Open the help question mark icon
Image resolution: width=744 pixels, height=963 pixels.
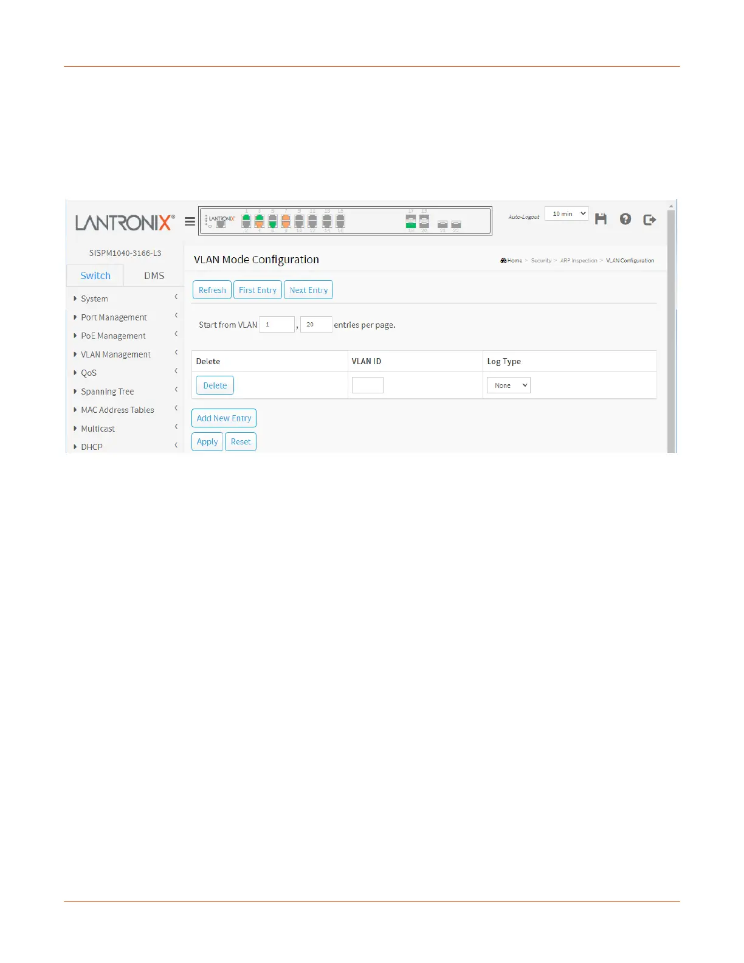pos(625,219)
